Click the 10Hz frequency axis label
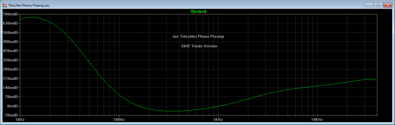Screen dimensions: 395x125 [20, 120]
